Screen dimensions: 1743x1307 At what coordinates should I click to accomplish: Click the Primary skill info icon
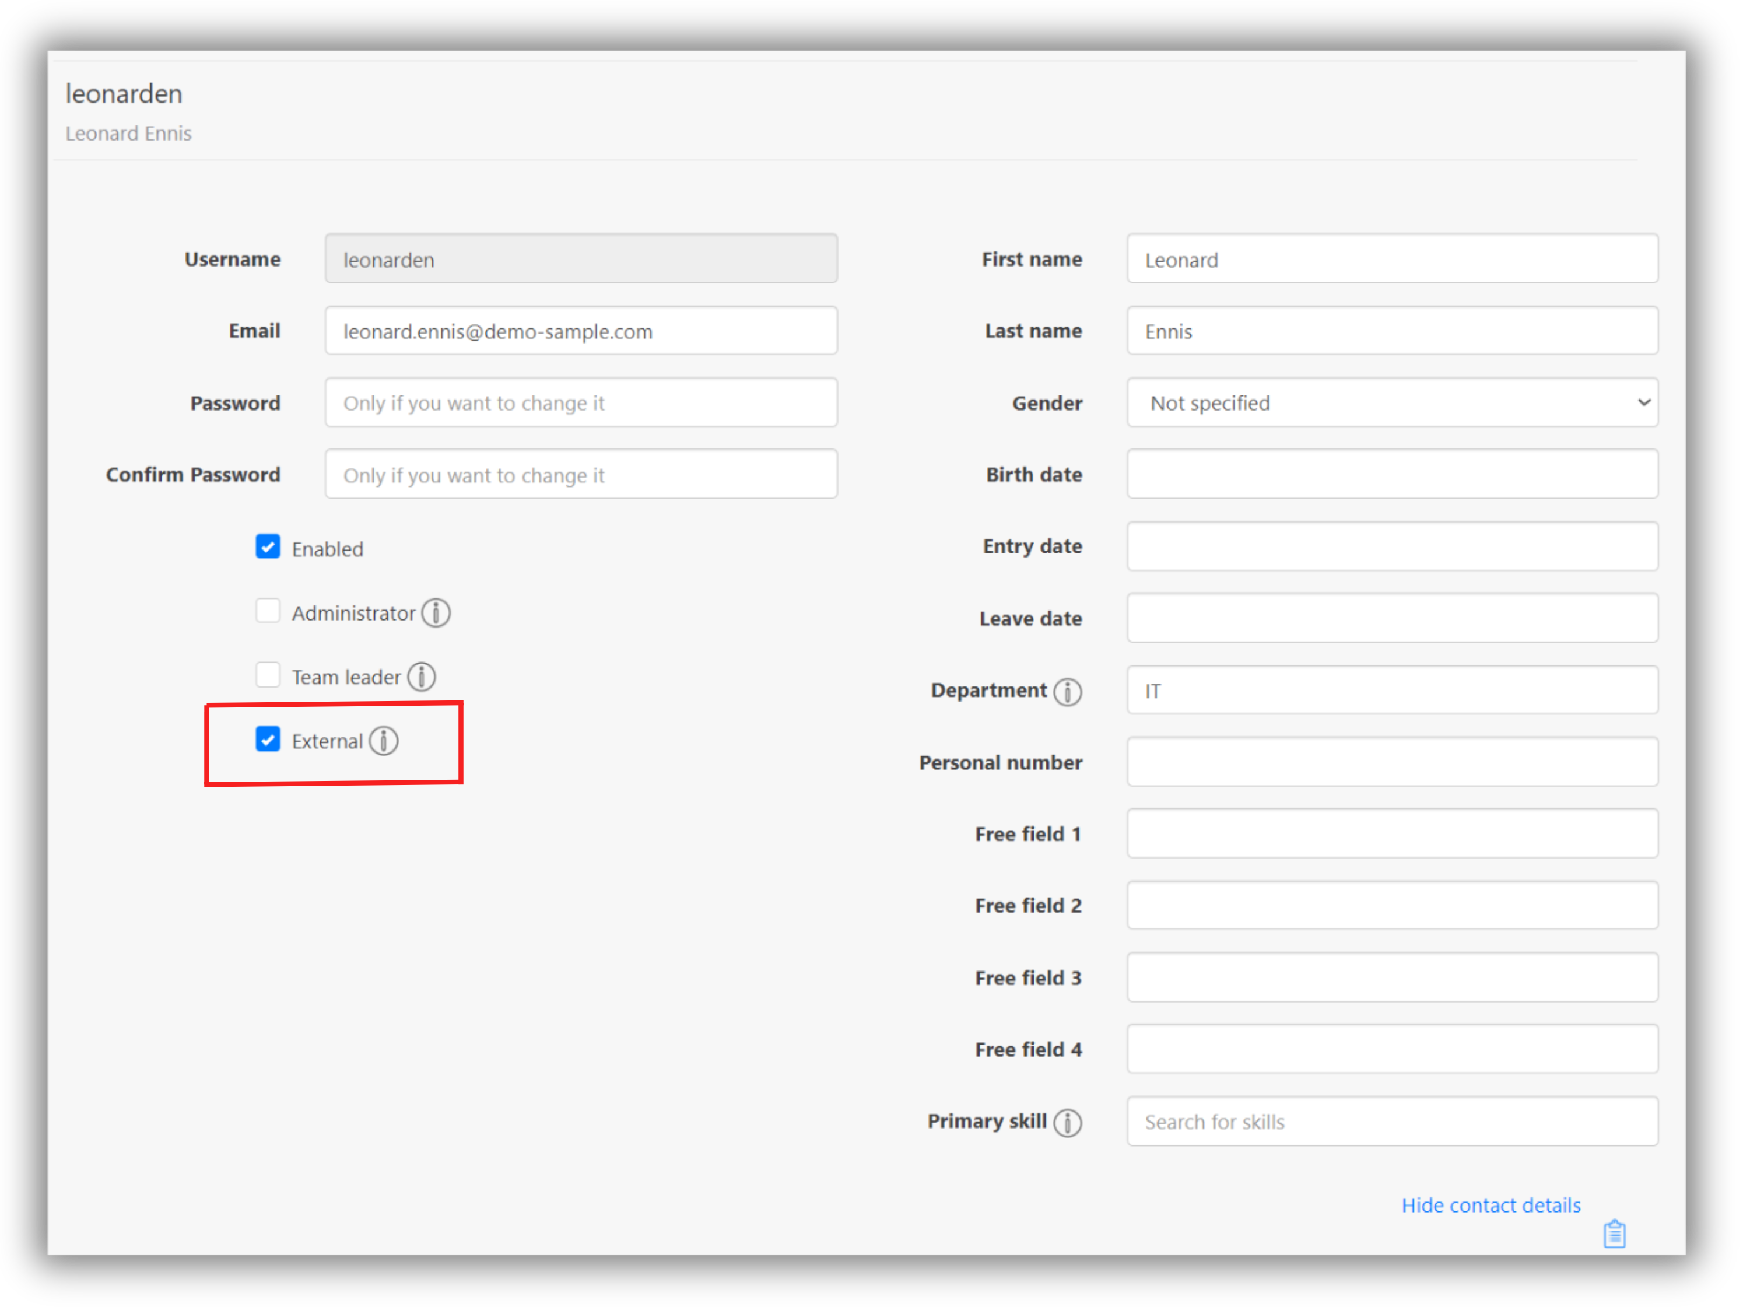(1068, 1122)
